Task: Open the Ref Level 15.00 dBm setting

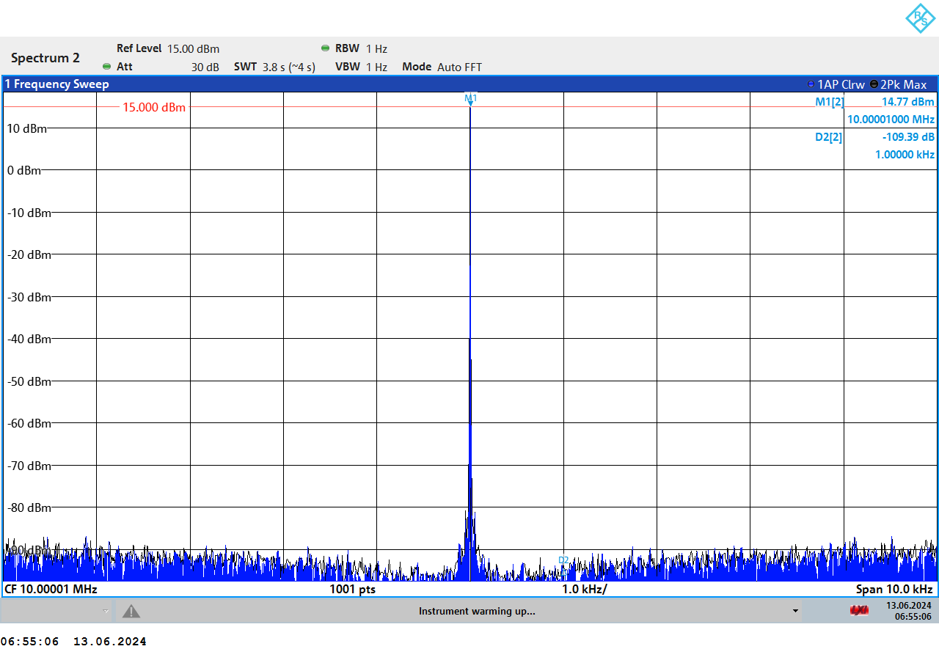Action: tap(168, 48)
